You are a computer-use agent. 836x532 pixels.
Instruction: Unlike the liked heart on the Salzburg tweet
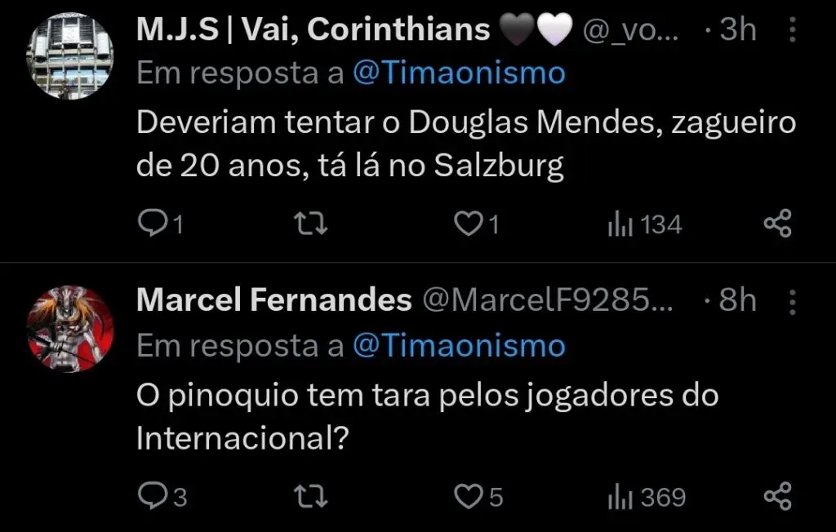(468, 222)
